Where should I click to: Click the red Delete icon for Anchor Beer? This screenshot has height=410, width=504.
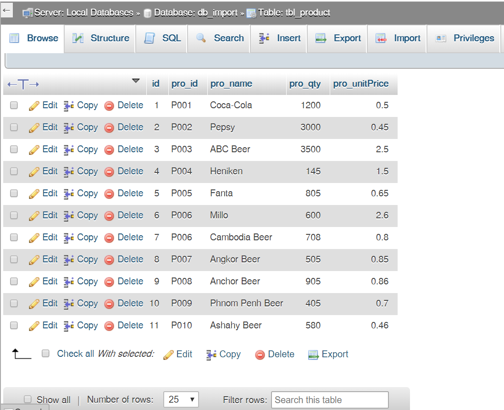click(x=109, y=282)
